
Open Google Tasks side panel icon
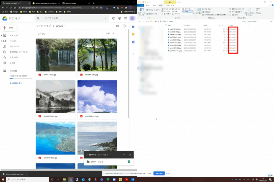[133, 42]
